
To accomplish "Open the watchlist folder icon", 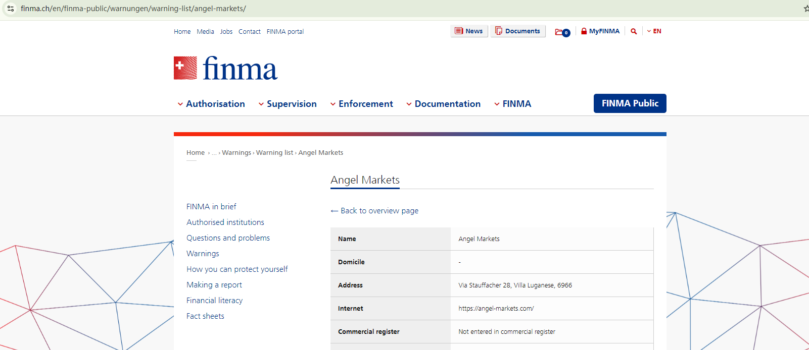I will pos(562,32).
